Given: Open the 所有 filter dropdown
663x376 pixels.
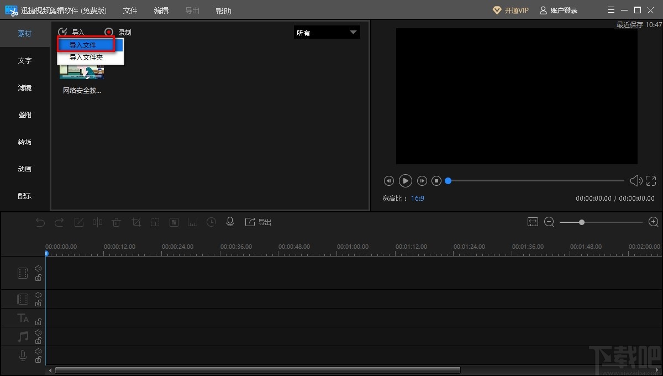Looking at the screenshot, I should tap(327, 33).
